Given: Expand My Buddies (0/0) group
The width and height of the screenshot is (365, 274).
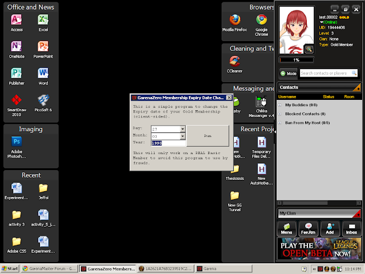Looking at the screenshot, I should pos(279,105).
